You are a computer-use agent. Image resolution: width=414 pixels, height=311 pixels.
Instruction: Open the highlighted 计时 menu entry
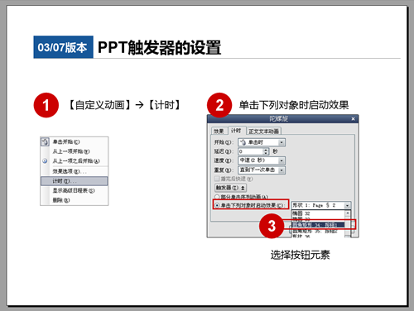tap(75, 181)
